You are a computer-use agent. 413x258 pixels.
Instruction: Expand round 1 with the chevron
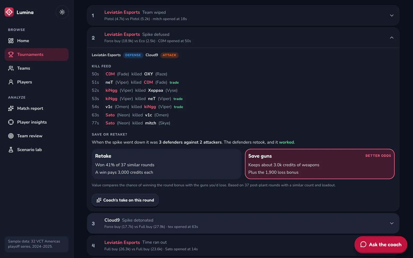(392, 15)
